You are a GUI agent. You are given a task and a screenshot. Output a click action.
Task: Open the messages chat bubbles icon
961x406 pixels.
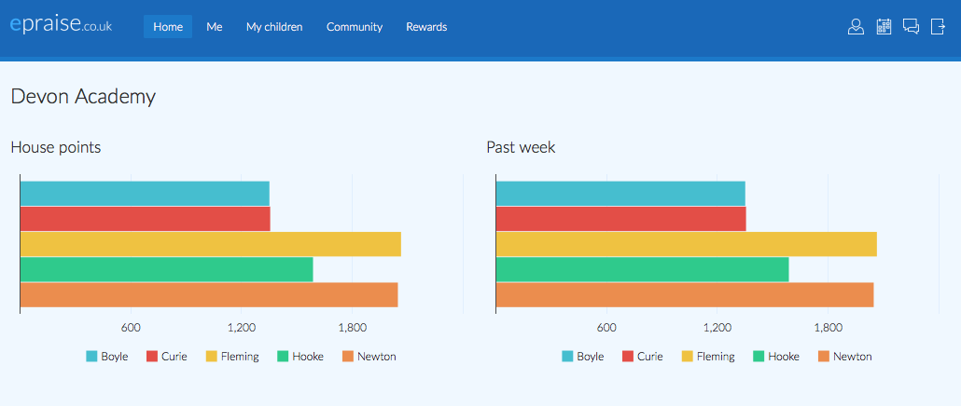[912, 27]
